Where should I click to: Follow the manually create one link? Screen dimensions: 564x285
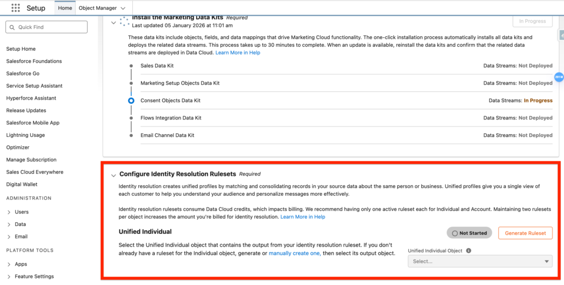pyautogui.click(x=294, y=253)
